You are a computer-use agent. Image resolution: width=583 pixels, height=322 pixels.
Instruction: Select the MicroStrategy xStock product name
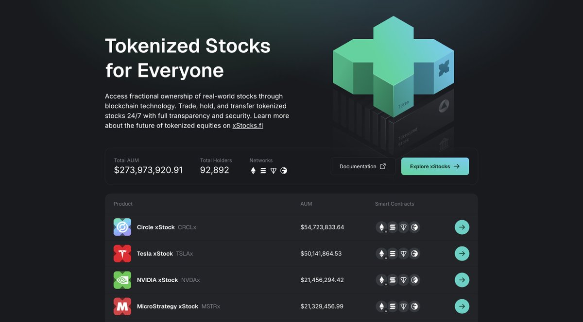pyautogui.click(x=168, y=306)
